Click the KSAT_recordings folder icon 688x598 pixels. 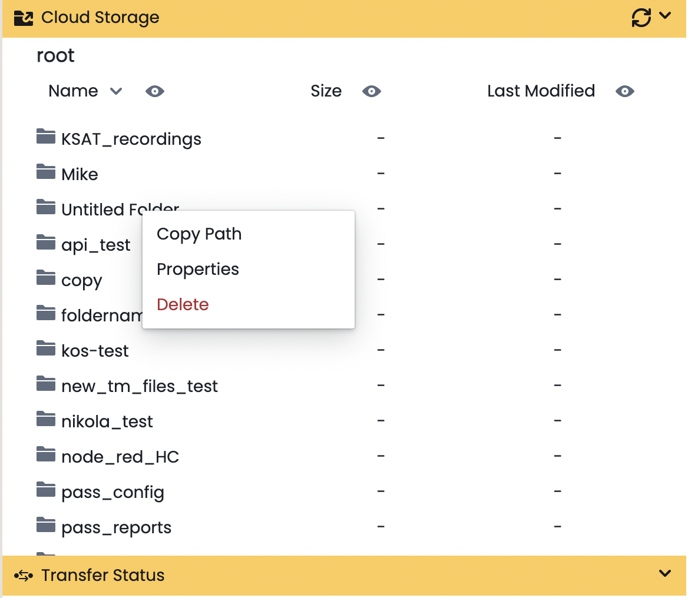coord(46,137)
